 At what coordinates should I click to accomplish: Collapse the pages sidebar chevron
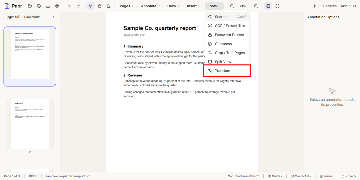coord(53,17)
